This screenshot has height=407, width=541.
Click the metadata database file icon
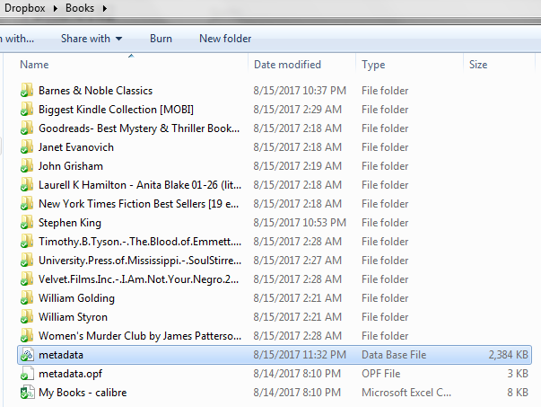[x=27, y=355]
